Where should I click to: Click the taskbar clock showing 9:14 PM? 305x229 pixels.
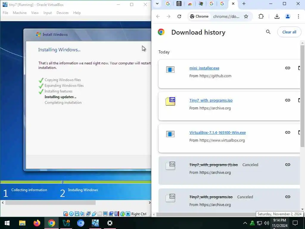[x=279, y=223]
